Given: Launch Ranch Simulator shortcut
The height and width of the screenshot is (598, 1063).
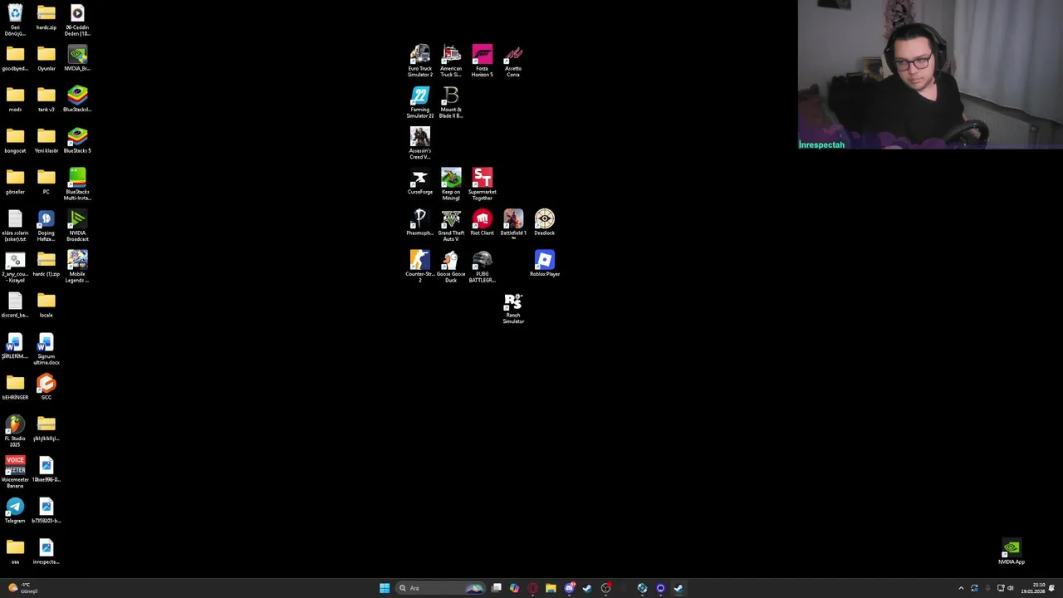Looking at the screenshot, I should tap(513, 308).
